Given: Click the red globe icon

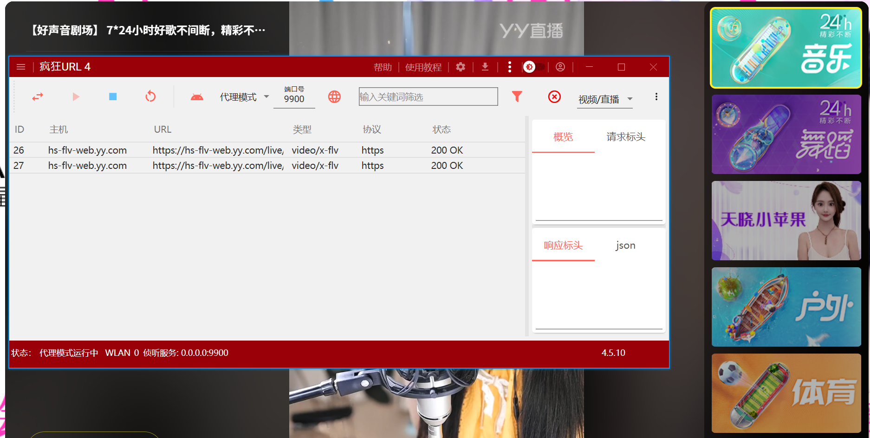Looking at the screenshot, I should pos(334,97).
